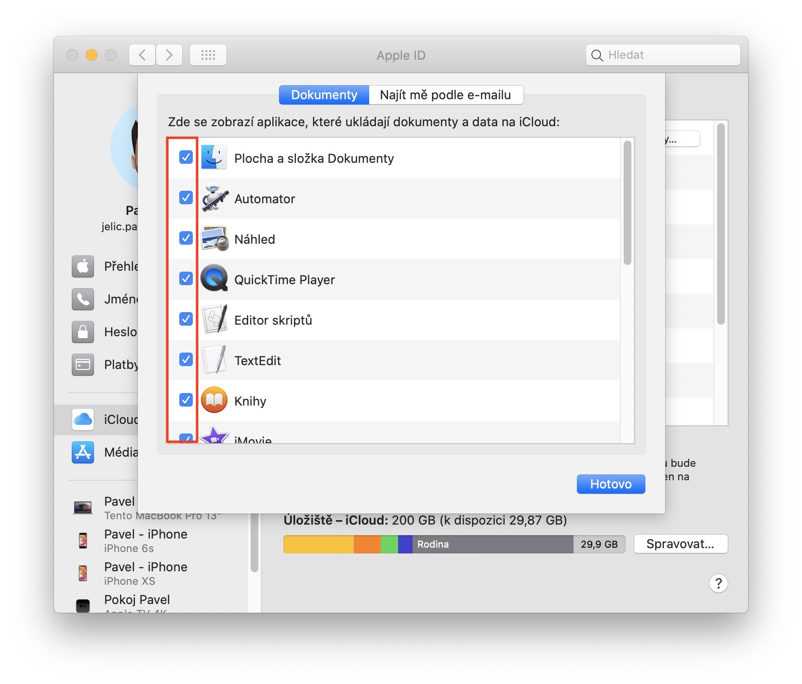Click in the Hledat search field
This screenshot has height=684, width=802.
(x=663, y=55)
